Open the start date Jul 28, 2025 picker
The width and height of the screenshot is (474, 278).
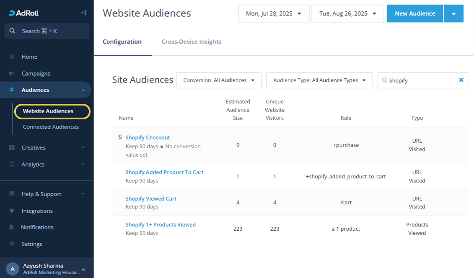point(273,14)
